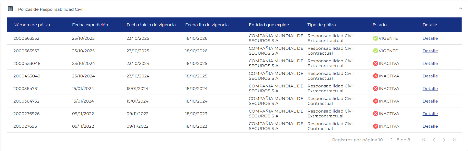Open Detalle link for policy 2000663553
Viewport: 468px width, 151px height.
point(430,51)
